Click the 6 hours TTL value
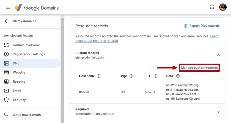231x123 pixels. coord(150,92)
